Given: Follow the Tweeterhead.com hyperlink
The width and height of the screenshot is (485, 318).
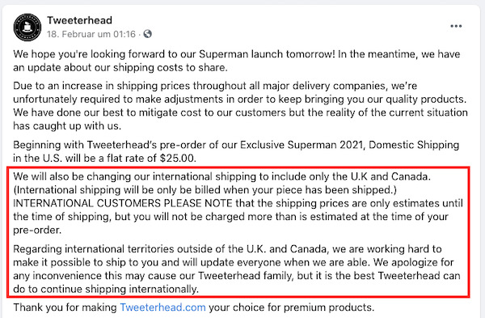Looking at the screenshot, I should (162, 307).
